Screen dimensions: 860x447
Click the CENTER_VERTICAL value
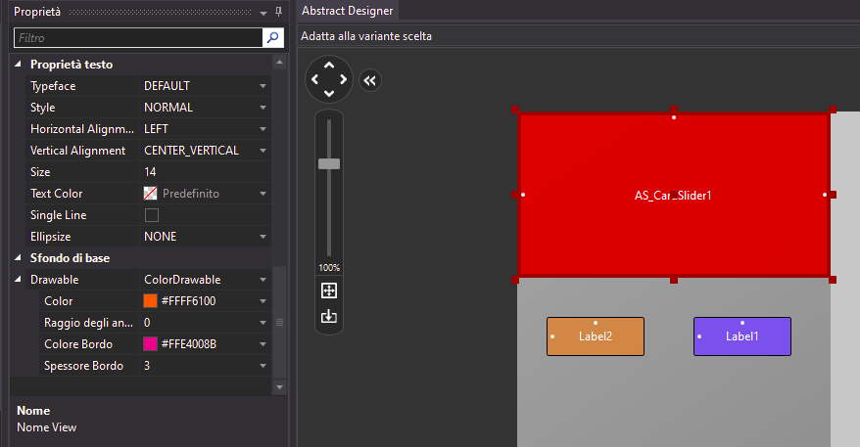191,151
